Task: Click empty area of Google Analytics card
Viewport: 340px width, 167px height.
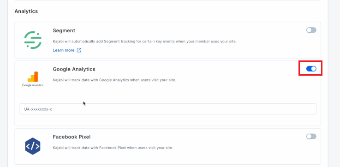Action: [195, 93]
